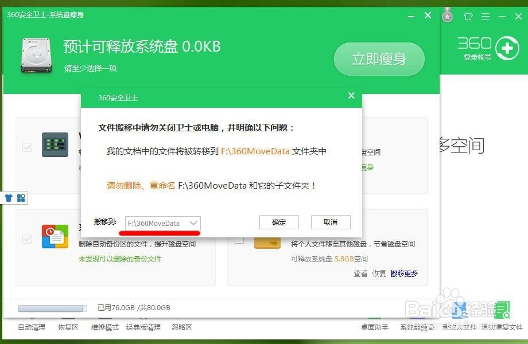Close the 360安全卫士 dialog

pyautogui.click(x=351, y=96)
